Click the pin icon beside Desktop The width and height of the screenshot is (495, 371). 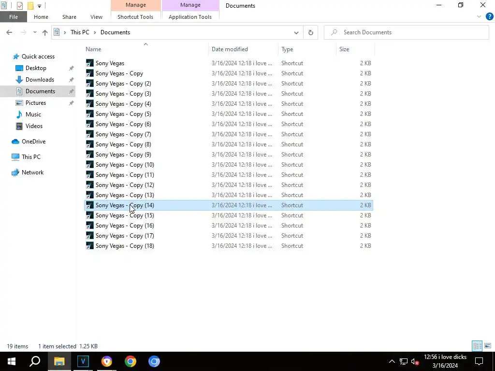click(x=72, y=68)
